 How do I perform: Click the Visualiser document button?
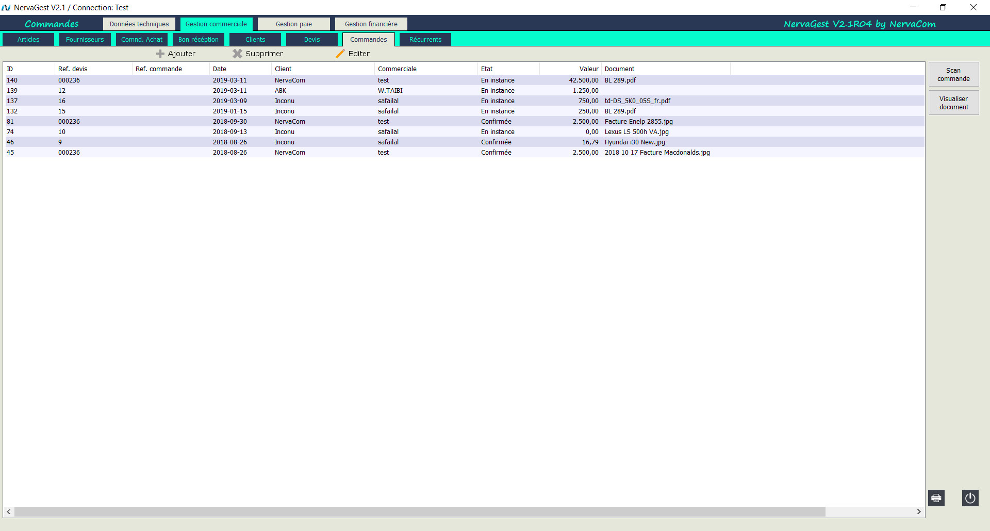953,103
